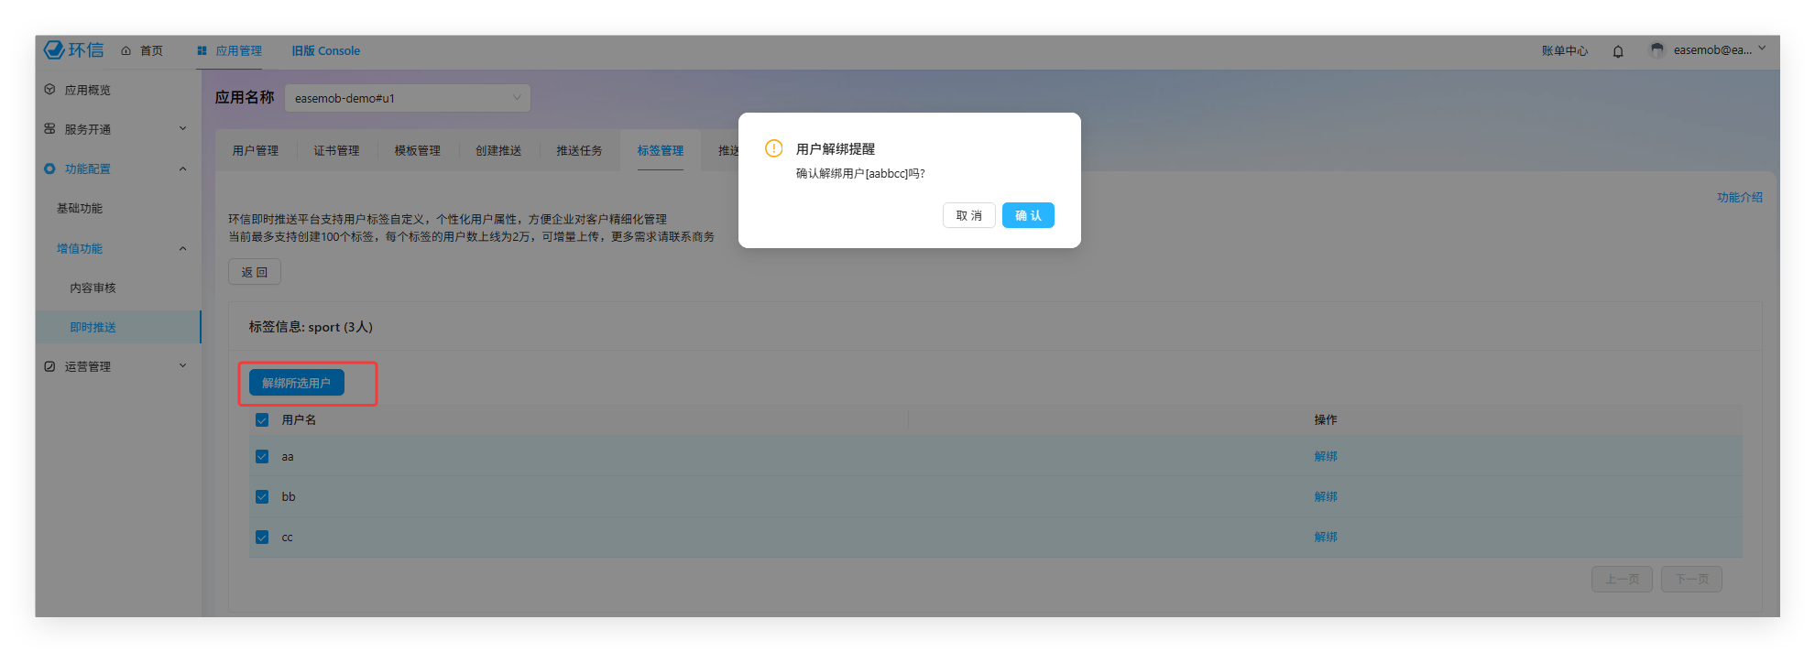
Task: Uncheck the checkbox for user bb
Action: 262,496
